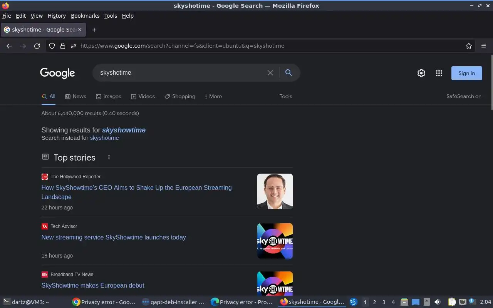Open the tracking protection shield
Viewport: 493px width, 308px height.
point(52,46)
